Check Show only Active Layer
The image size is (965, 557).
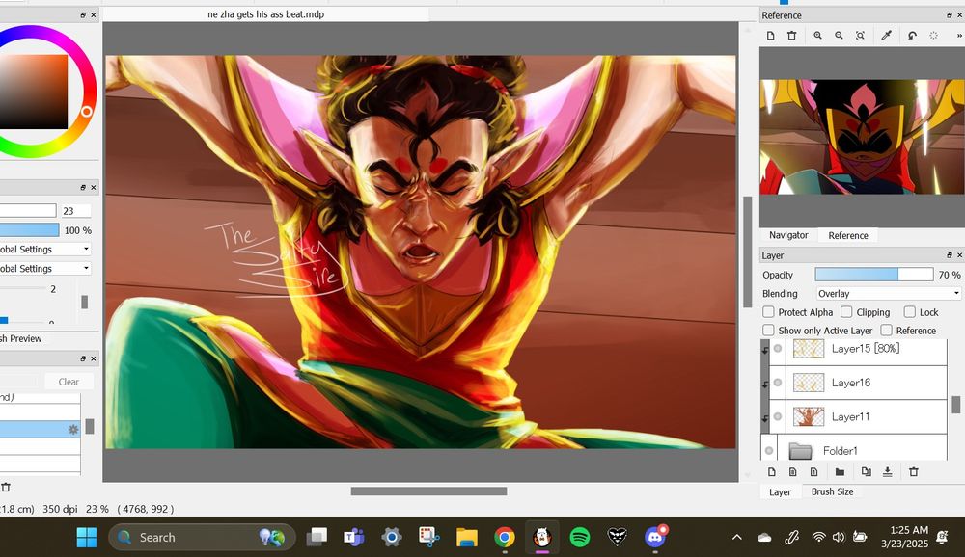(769, 331)
